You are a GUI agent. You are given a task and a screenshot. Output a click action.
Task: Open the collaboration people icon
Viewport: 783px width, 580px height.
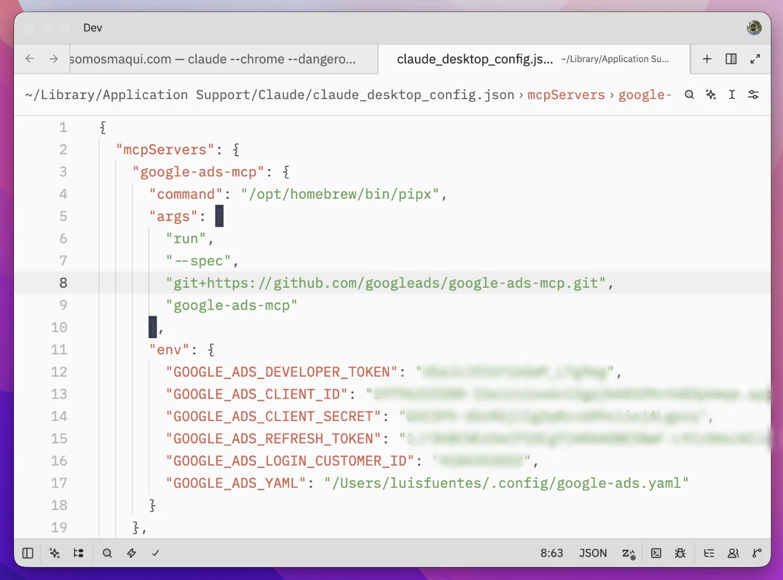733,553
